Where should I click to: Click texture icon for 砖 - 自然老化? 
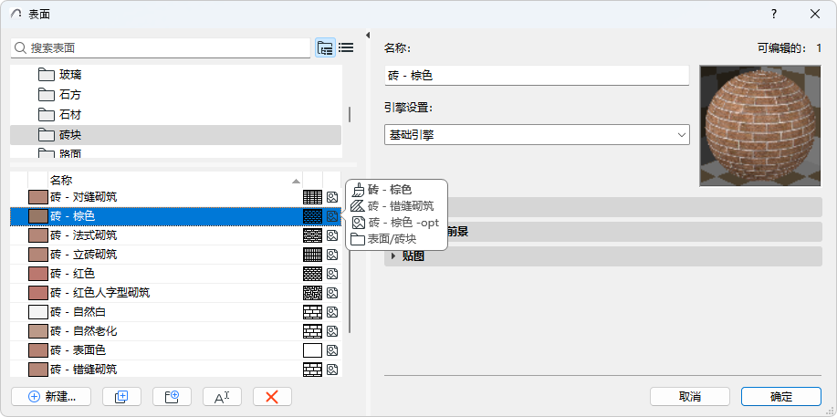click(332, 331)
